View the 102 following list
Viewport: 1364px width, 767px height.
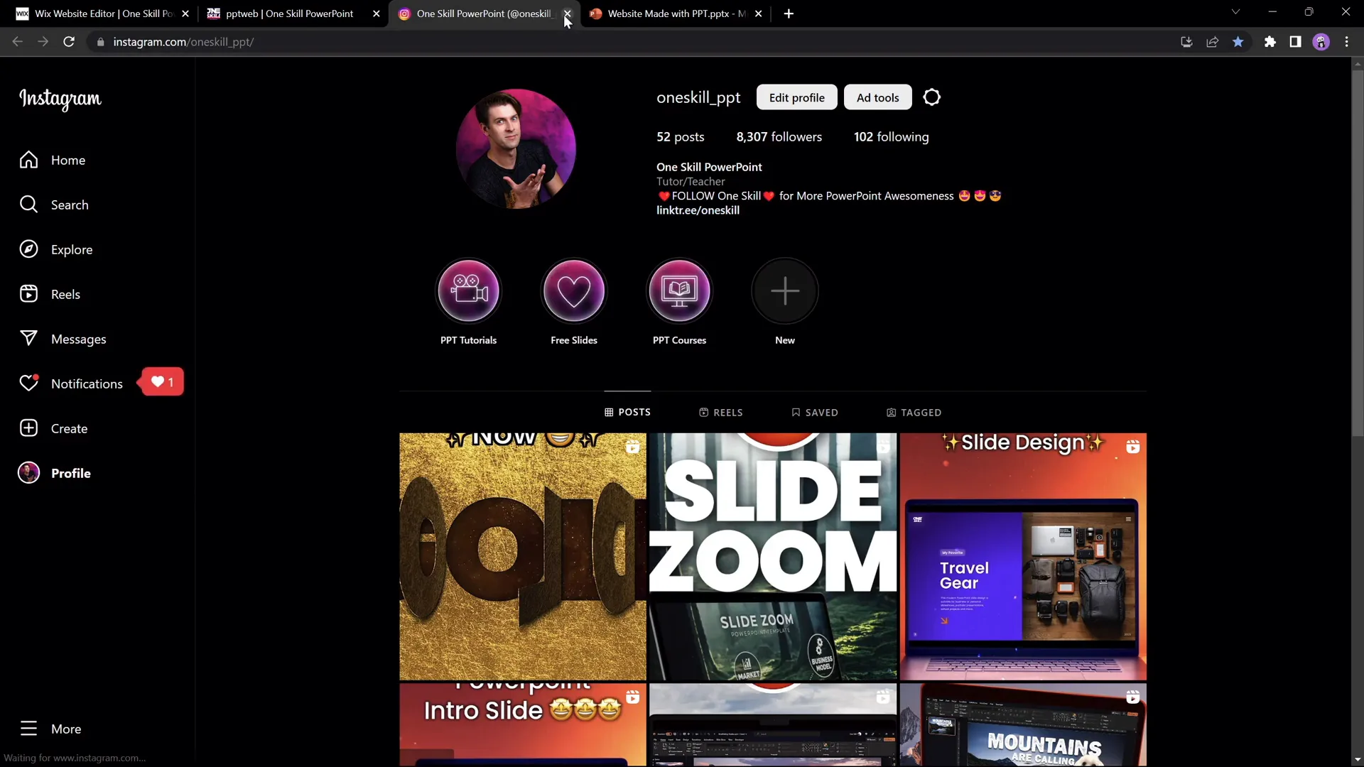(x=891, y=137)
